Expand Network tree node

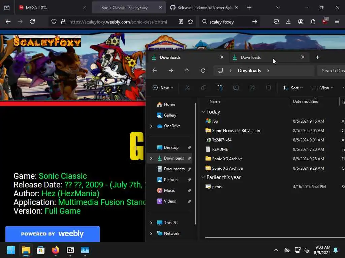coord(151,233)
